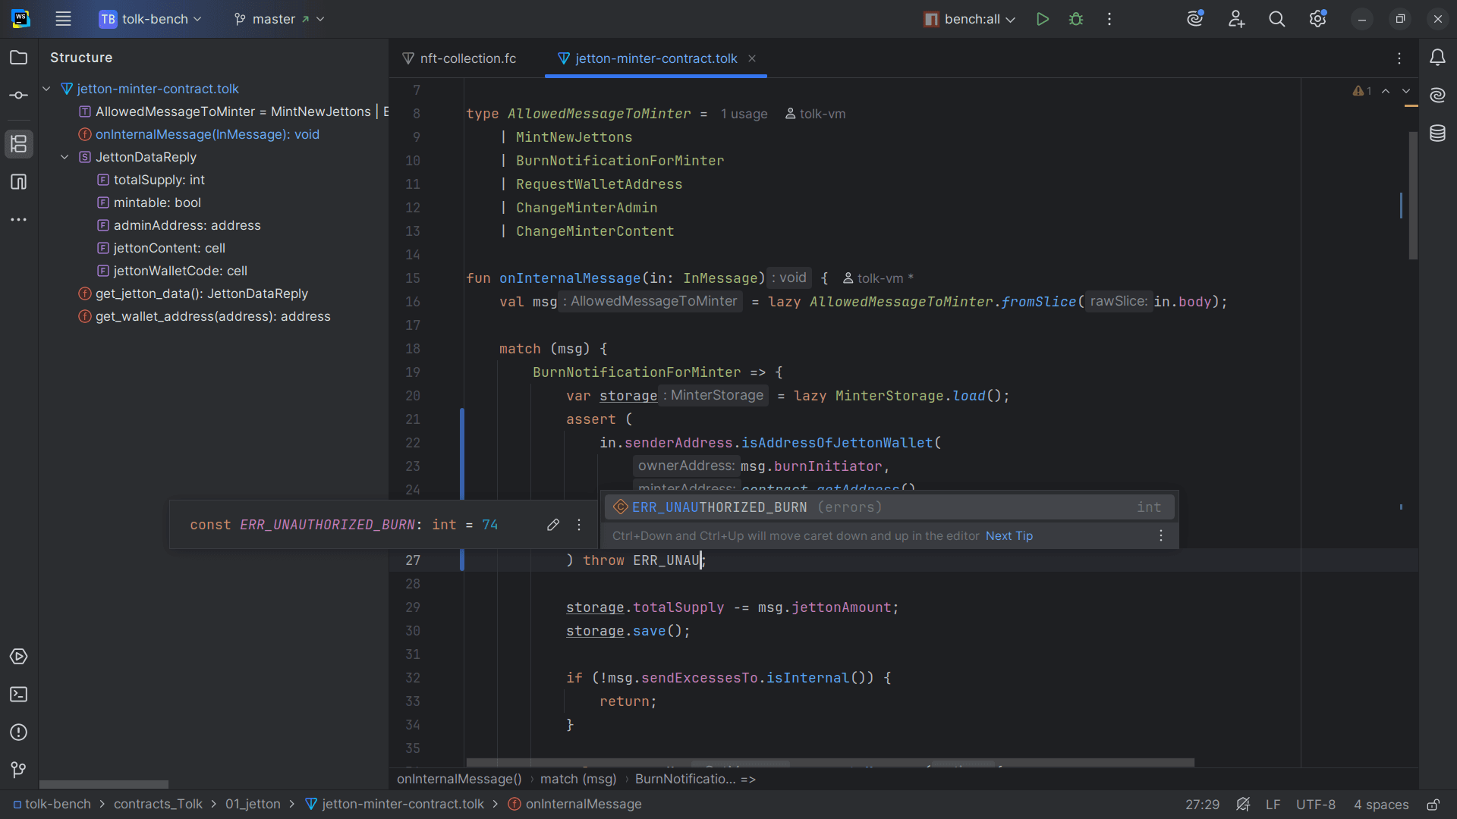Open more run actions menu
Image resolution: width=1457 pixels, height=819 pixels.
[x=1109, y=19]
